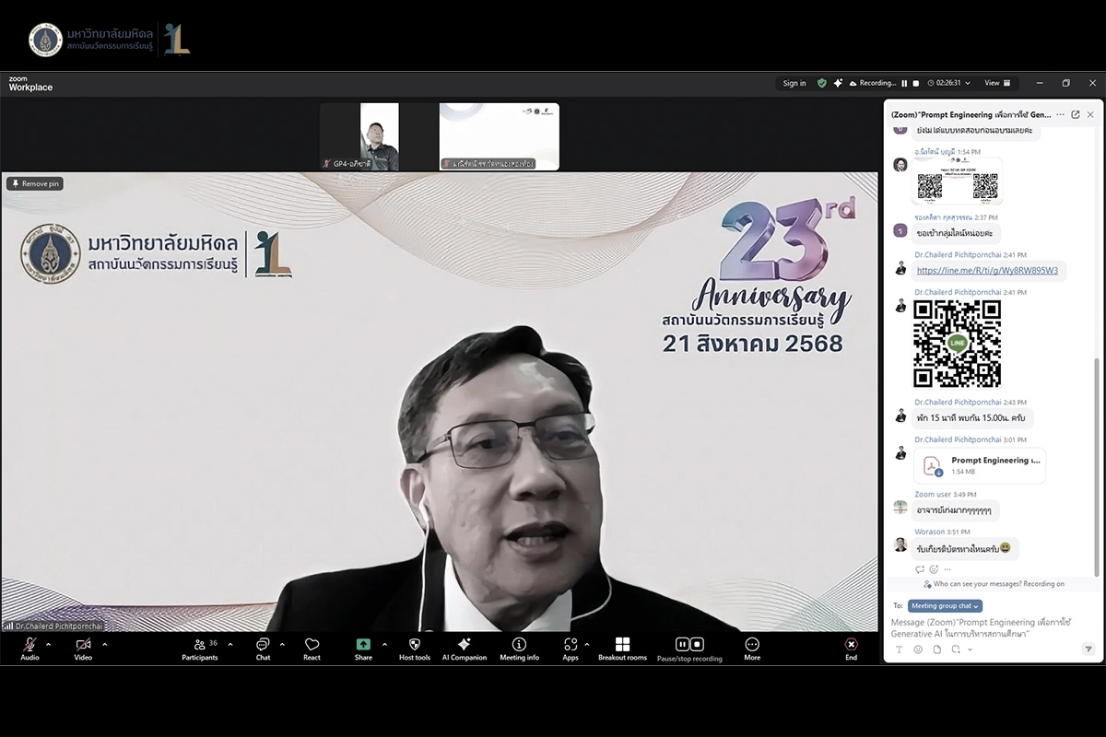Click the chat message input field
Image resolution: width=1106 pixels, height=737 pixels.
pyautogui.click(x=982, y=628)
